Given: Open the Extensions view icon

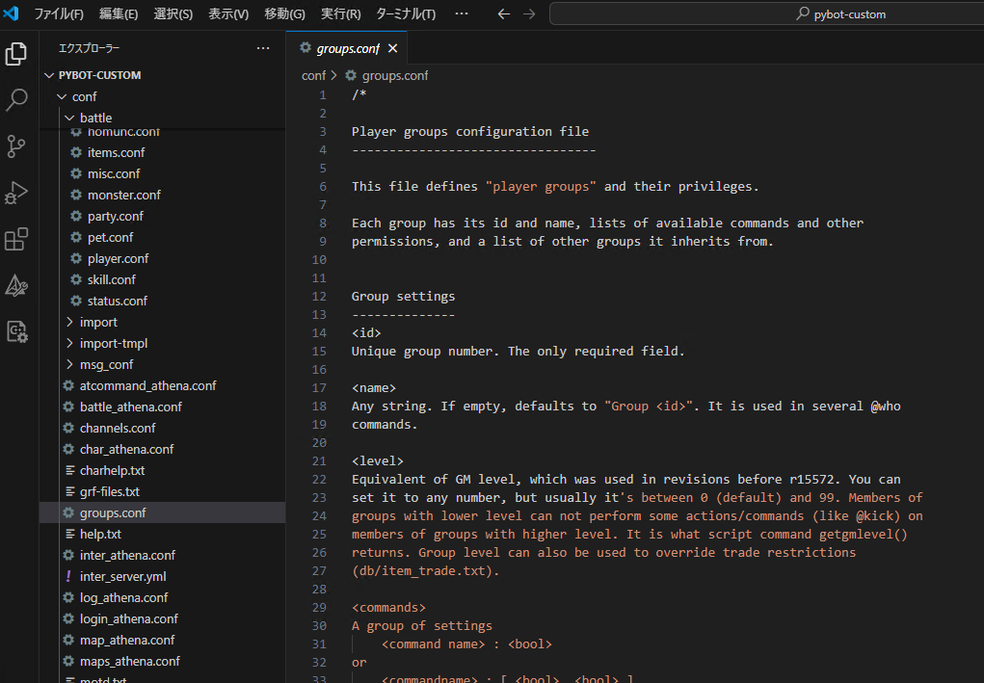Looking at the screenshot, I should tap(16, 239).
